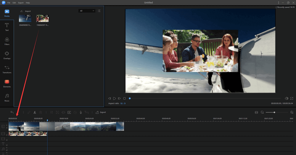Image resolution: width=296 pixels, height=155 pixels.
Task: Click the scissors split tool
Action: coord(35,112)
